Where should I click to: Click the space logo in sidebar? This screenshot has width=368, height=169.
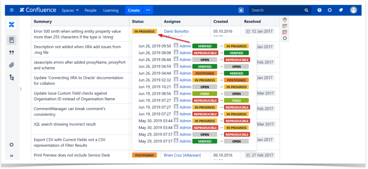click(x=11, y=25)
